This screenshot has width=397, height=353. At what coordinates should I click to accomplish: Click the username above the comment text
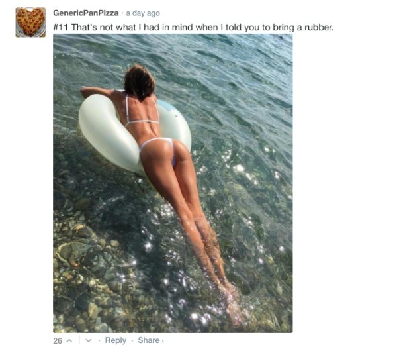tap(85, 13)
